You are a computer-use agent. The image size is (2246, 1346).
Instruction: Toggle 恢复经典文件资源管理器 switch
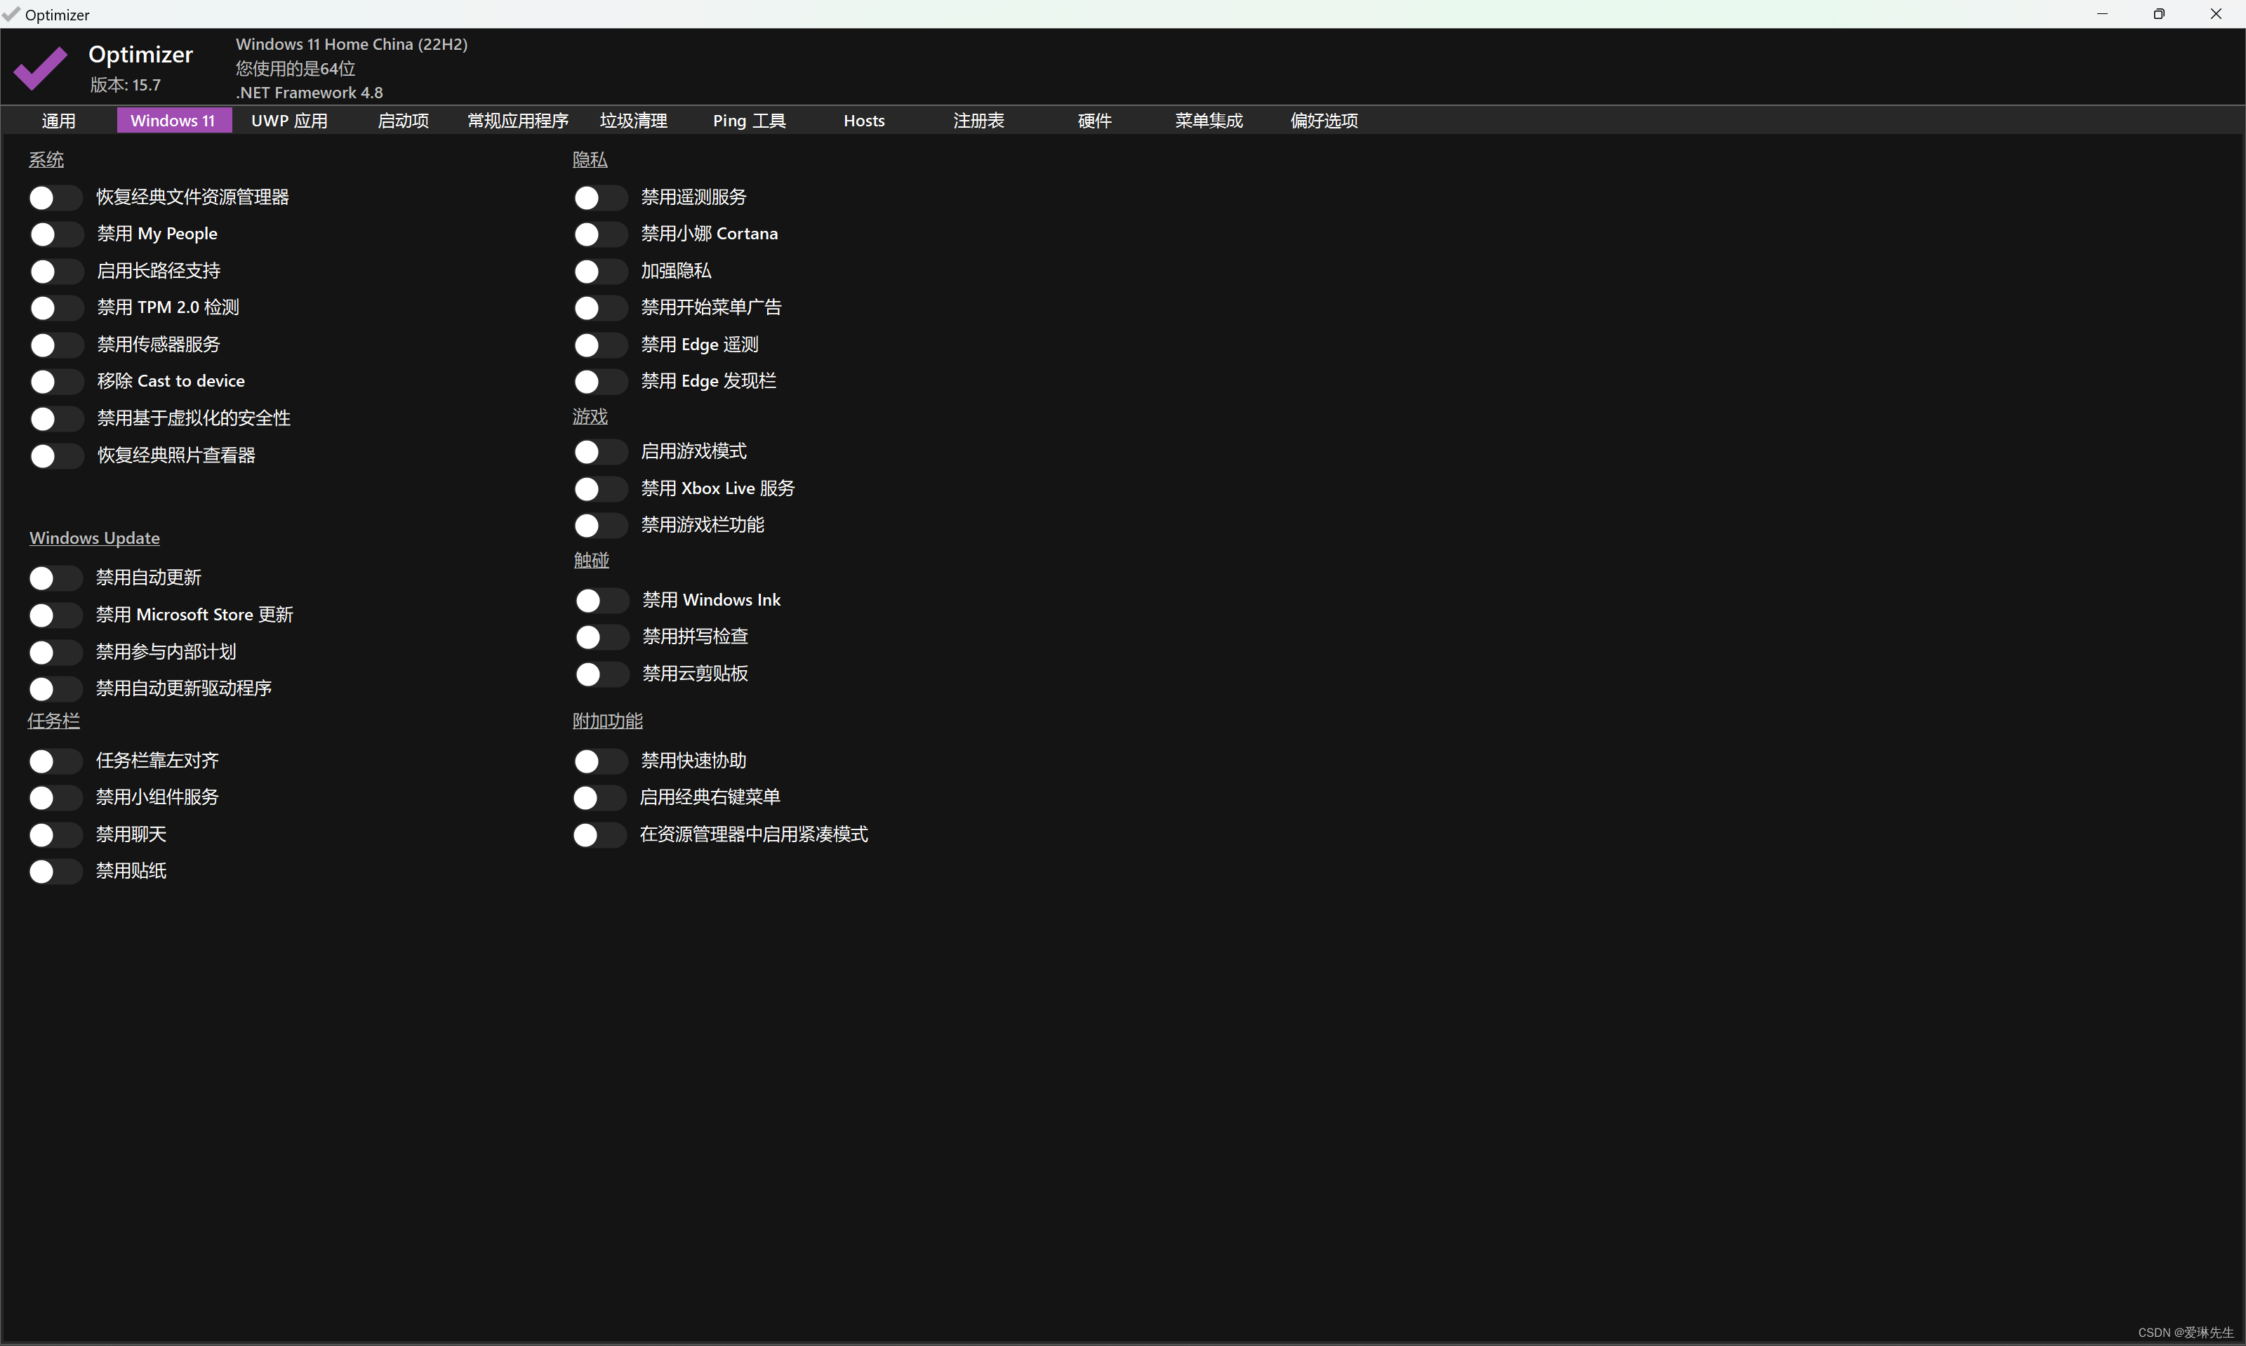55,198
